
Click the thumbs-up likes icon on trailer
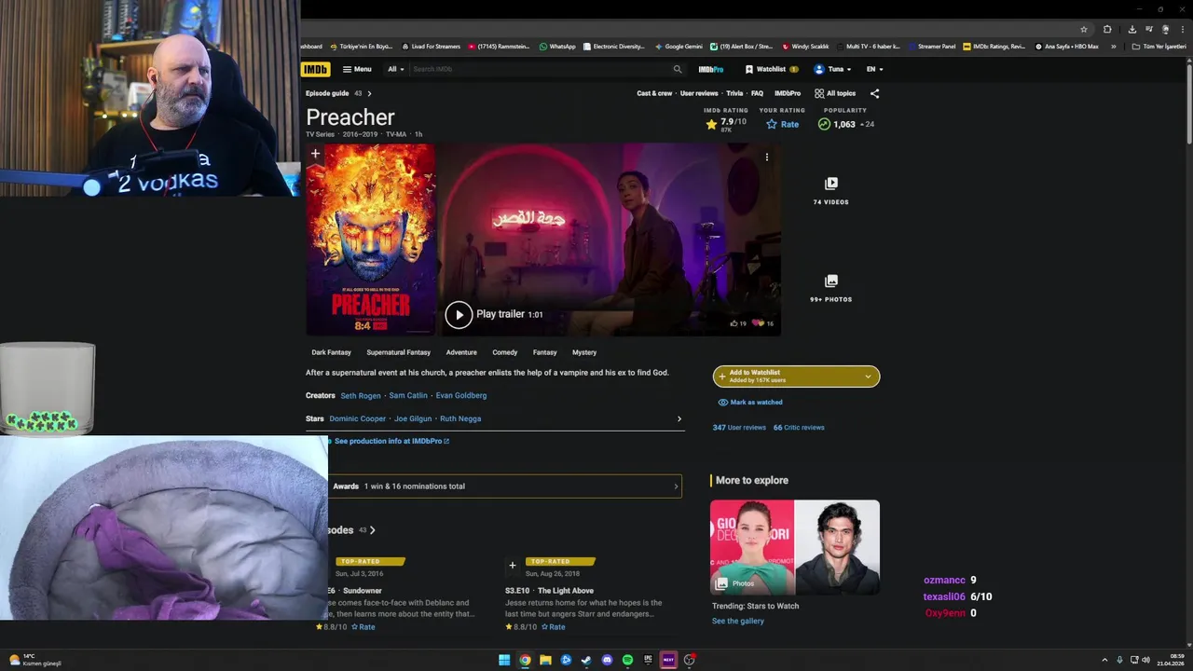point(734,323)
